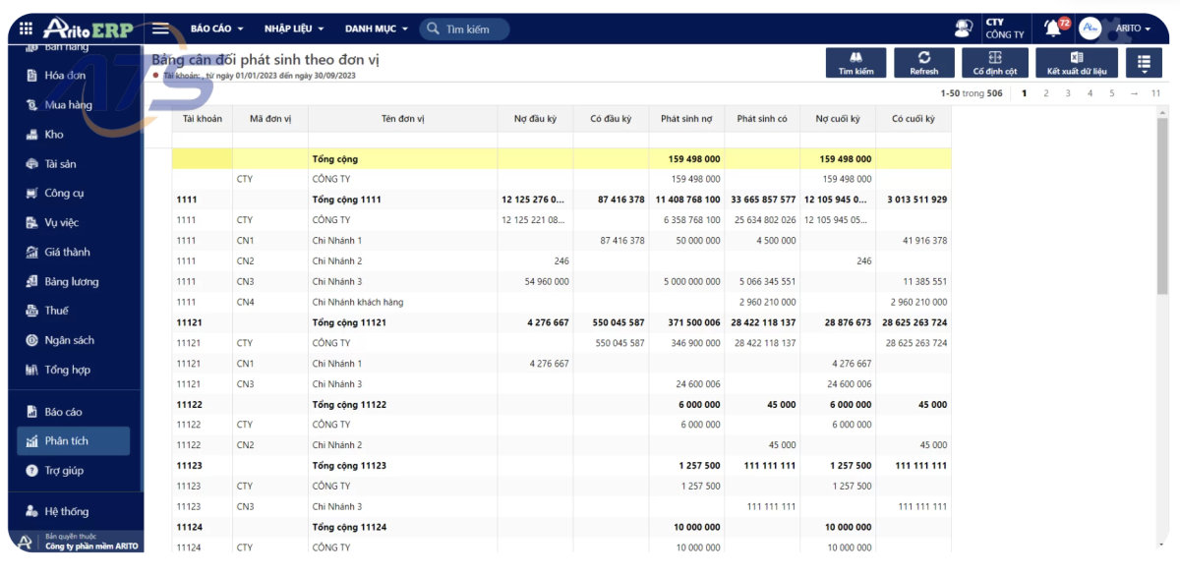Click the Tìm kiếm binoculars button

(855, 63)
